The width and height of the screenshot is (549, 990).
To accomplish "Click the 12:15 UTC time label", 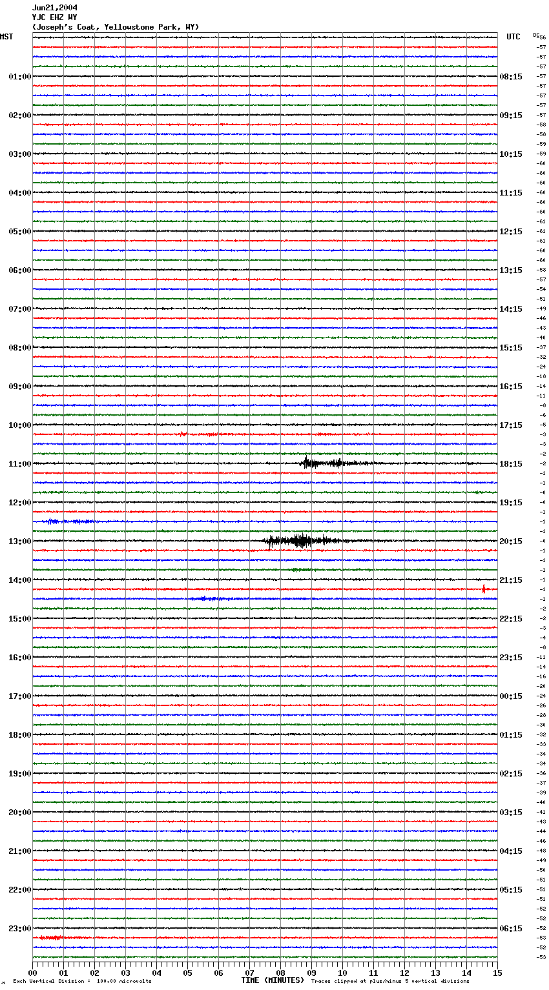I will pyautogui.click(x=511, y=232).
